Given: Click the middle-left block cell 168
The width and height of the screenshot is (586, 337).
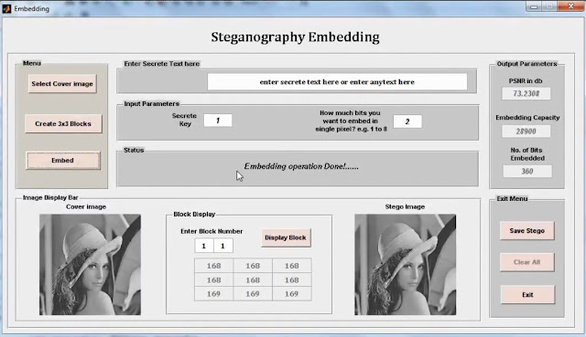Looking at the screenshot, I should tap(213, 280).
